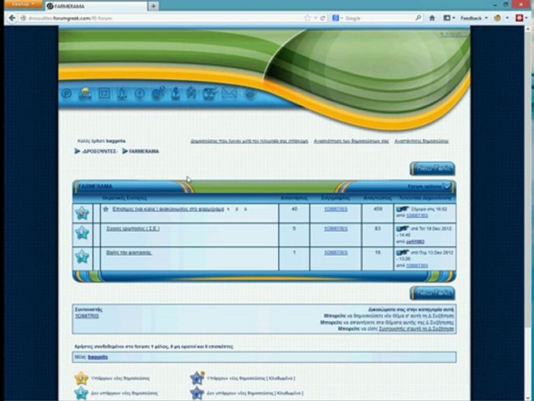Click the upper new topic button
Screen dimensions: 534x401
[x=432, y=169]
